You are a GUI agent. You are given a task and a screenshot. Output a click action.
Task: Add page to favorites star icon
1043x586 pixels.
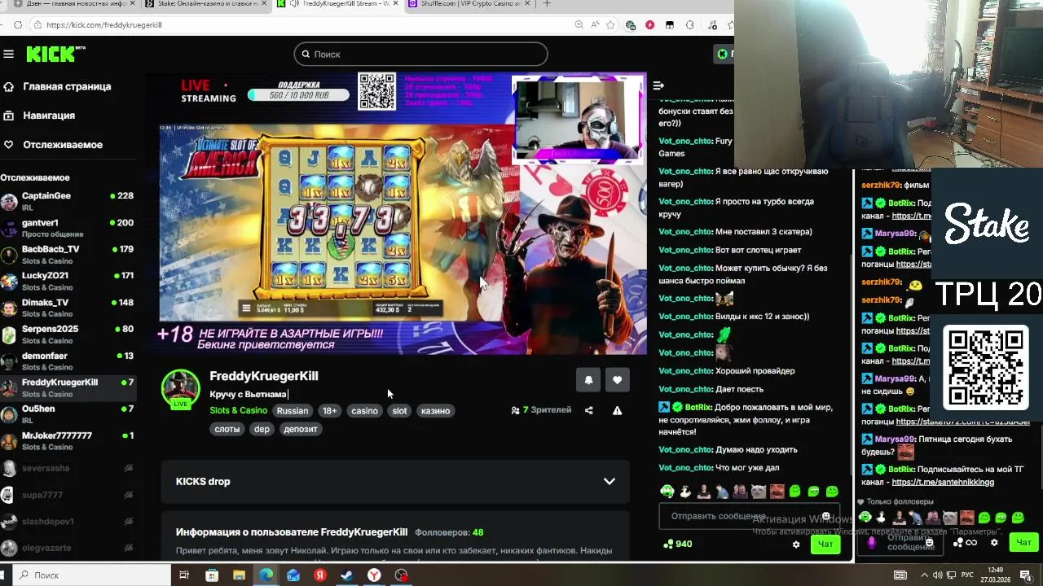point(610,25)
